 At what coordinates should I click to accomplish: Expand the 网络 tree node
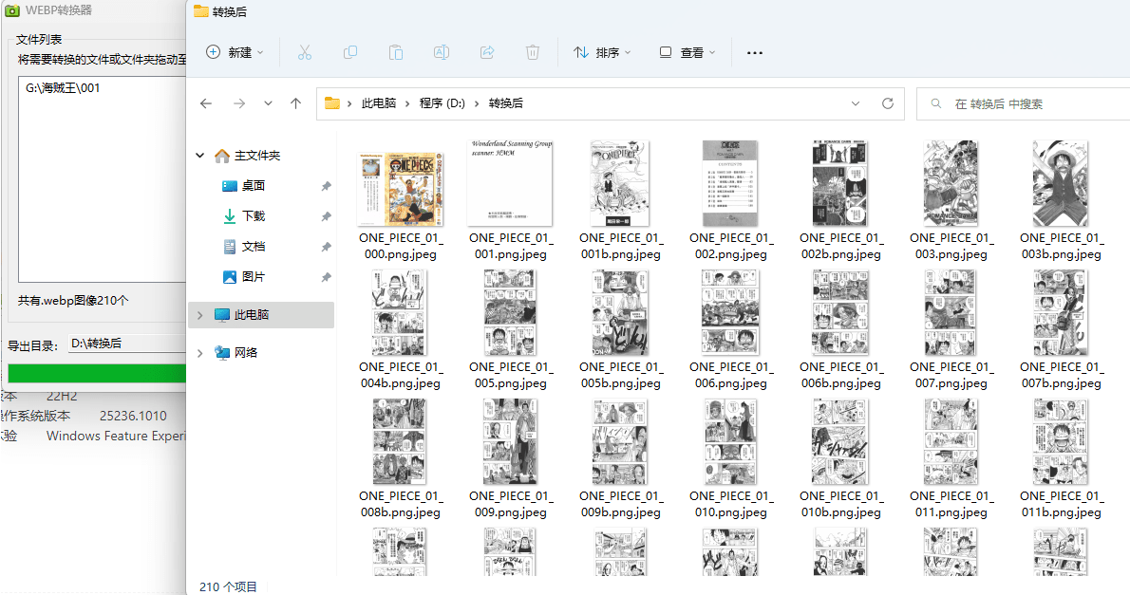(x=200, y=353)
